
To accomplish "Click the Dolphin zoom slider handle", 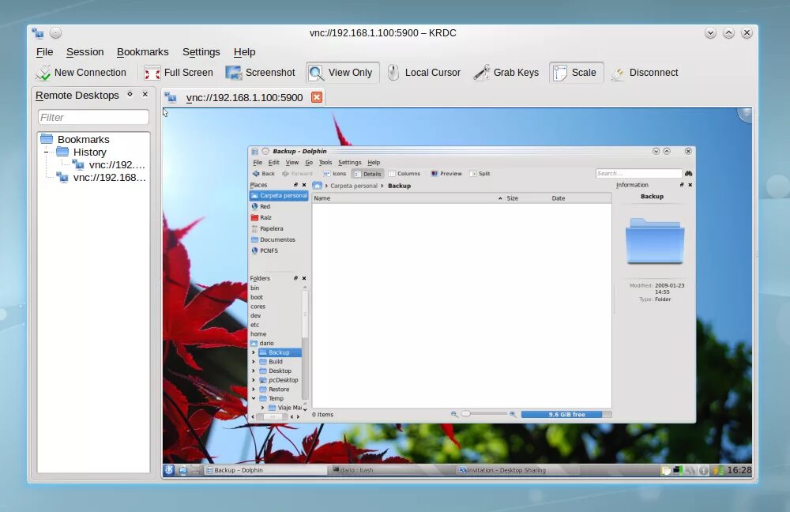I will (466, 414).
